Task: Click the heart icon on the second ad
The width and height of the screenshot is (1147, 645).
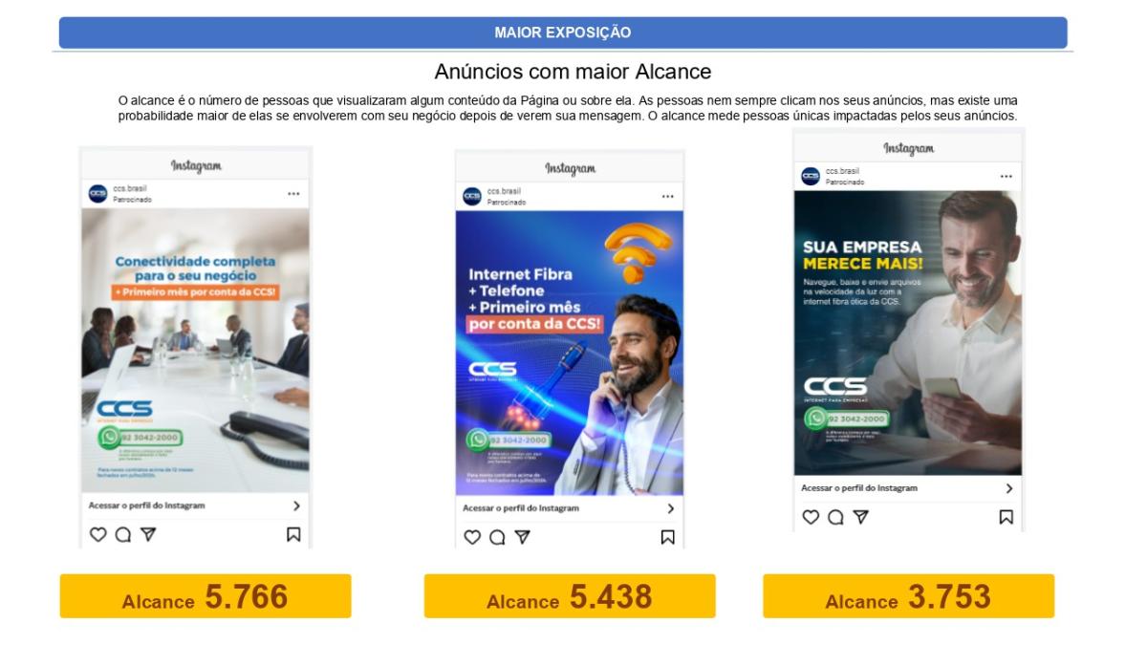Action: tap(472, 538)
